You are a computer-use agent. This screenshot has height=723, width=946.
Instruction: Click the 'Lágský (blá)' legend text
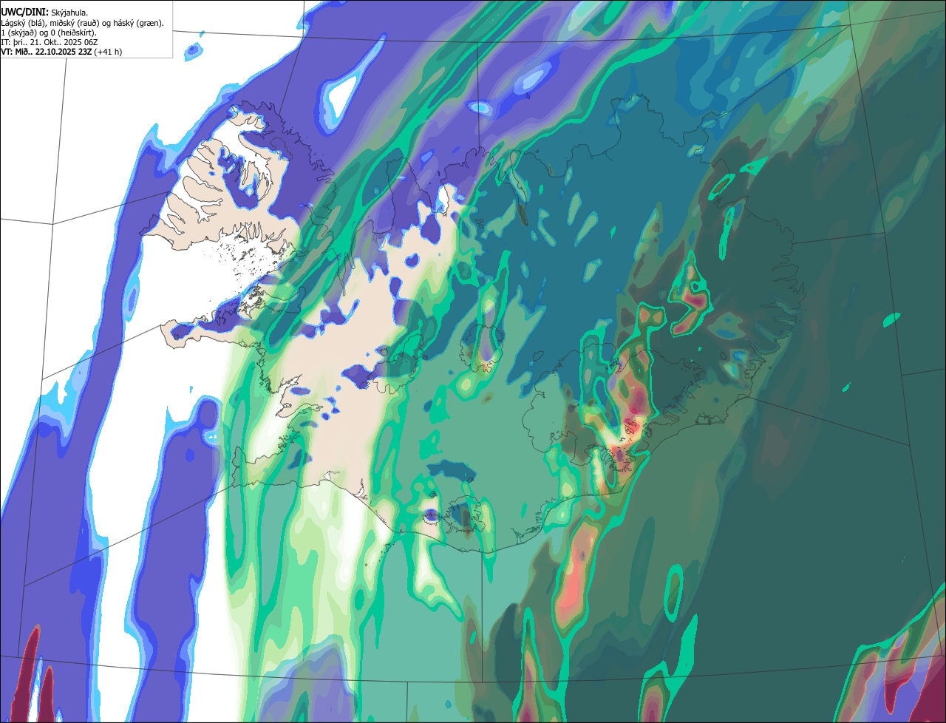21,24
